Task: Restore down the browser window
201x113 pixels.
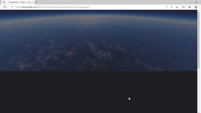Action: click(x=196, y=2)
